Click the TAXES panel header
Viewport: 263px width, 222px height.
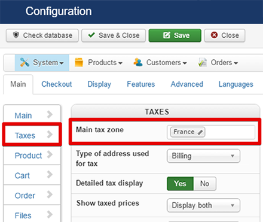coord(166,111)
